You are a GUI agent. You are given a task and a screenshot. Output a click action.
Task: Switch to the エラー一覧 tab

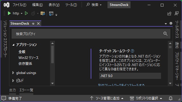26,90
